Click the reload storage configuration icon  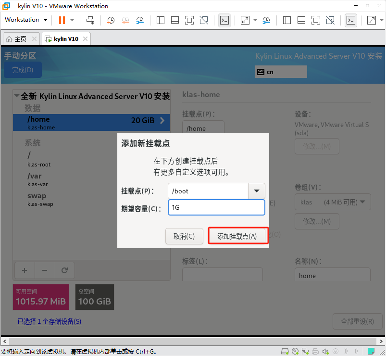click(64, 270)
